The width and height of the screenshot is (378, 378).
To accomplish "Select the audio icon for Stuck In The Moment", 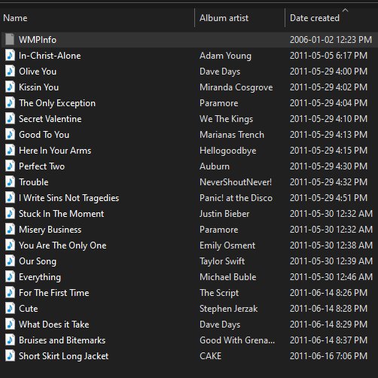I will [10, 213].
